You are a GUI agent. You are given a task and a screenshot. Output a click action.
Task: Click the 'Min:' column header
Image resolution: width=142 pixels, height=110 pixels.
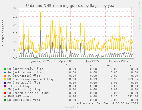[x=90, y=65]
